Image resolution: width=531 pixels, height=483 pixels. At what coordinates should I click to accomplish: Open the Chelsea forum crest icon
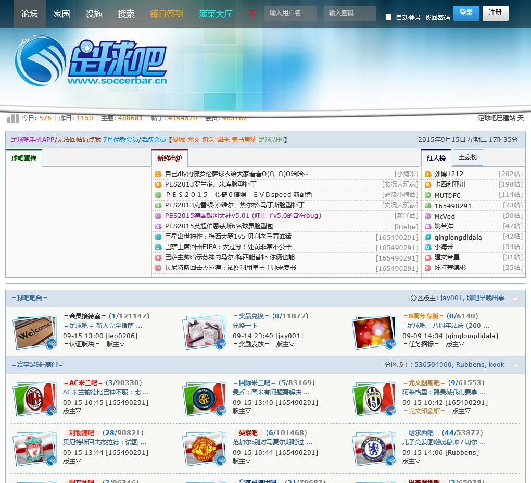point(374,449)
